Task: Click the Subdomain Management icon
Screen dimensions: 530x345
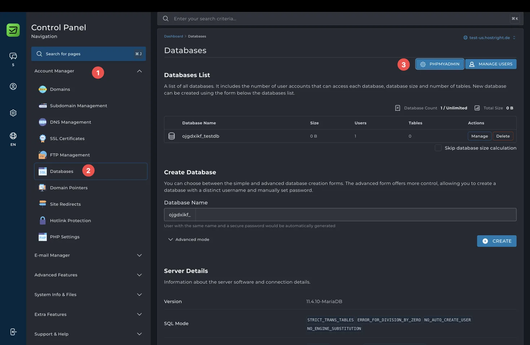Action: [x=43, y=106]
